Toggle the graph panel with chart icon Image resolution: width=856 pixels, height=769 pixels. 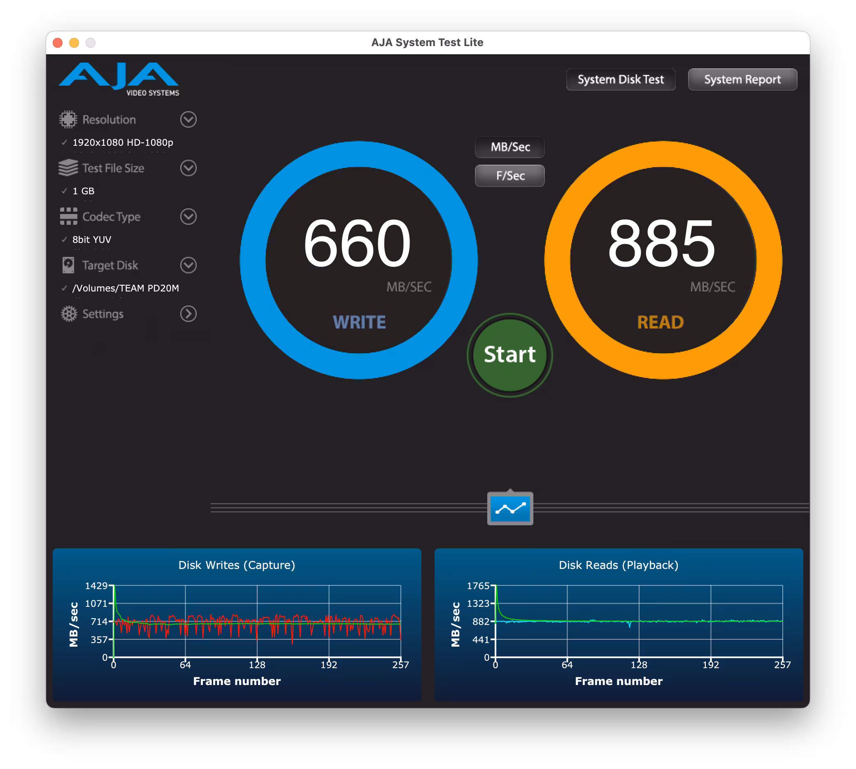click(x=510, y=508)
